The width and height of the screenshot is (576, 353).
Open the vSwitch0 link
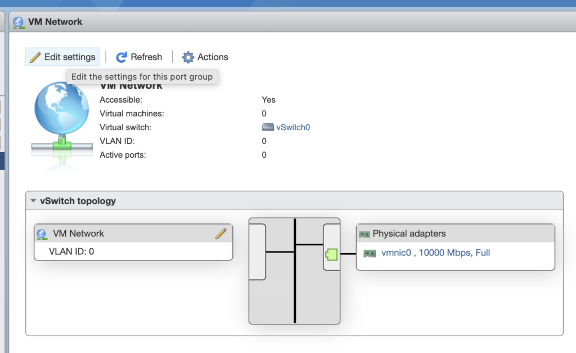click(293, 127)
